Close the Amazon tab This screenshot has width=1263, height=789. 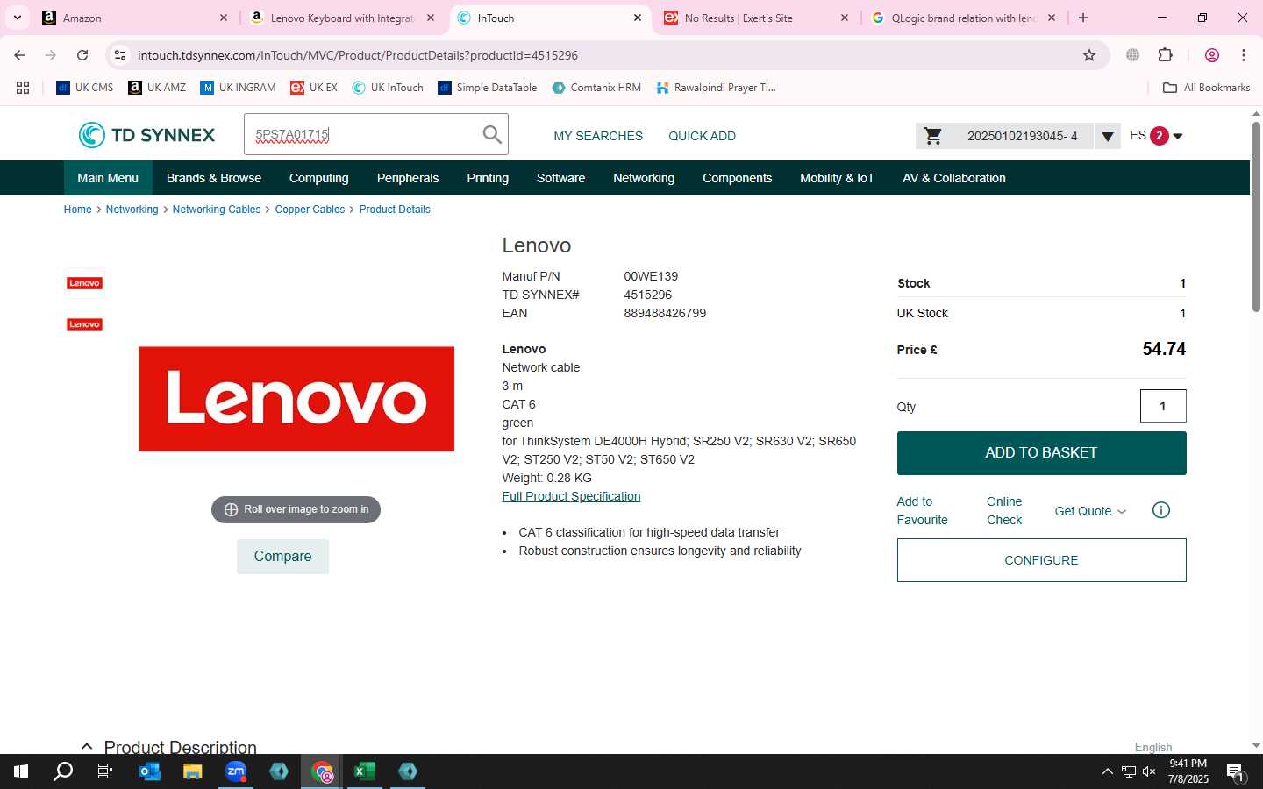[223, 18]
